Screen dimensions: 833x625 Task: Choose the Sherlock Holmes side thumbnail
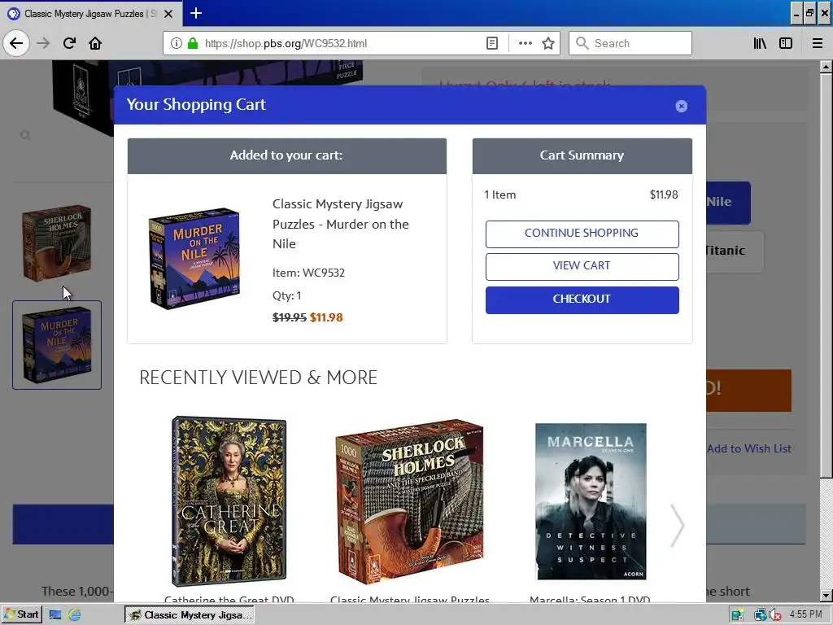[x=57, y=243]
